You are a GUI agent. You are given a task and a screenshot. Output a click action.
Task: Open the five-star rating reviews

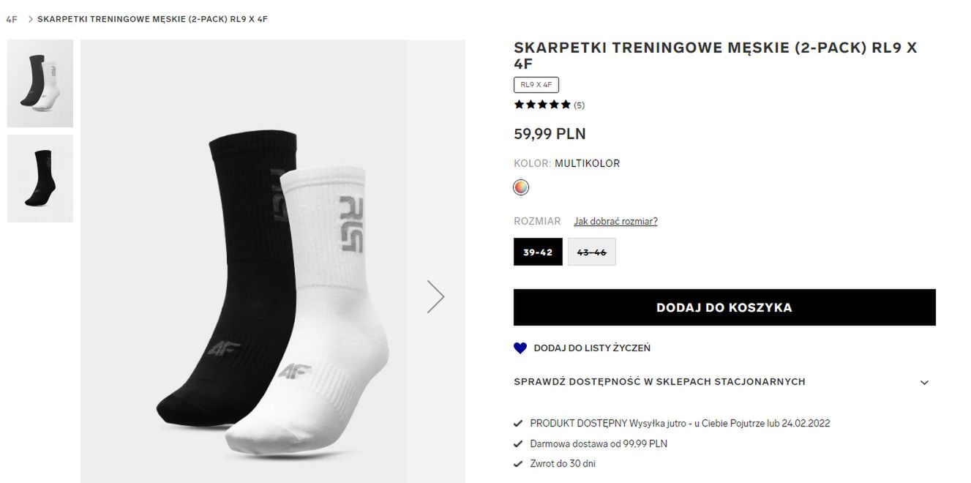pos(542,105)
